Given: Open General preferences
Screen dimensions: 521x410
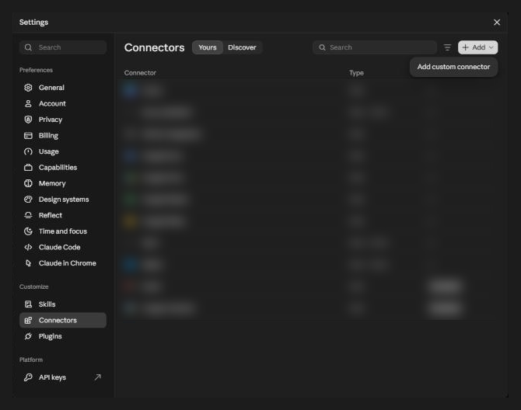Looking at the screenshot, I should click(63, 88).
